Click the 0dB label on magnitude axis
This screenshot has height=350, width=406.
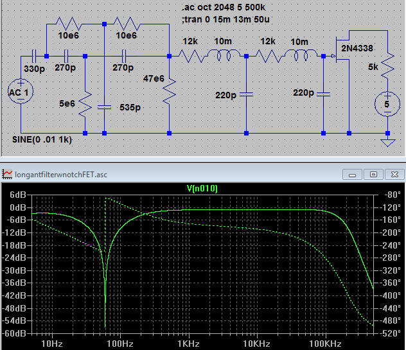tap(18, 209)
